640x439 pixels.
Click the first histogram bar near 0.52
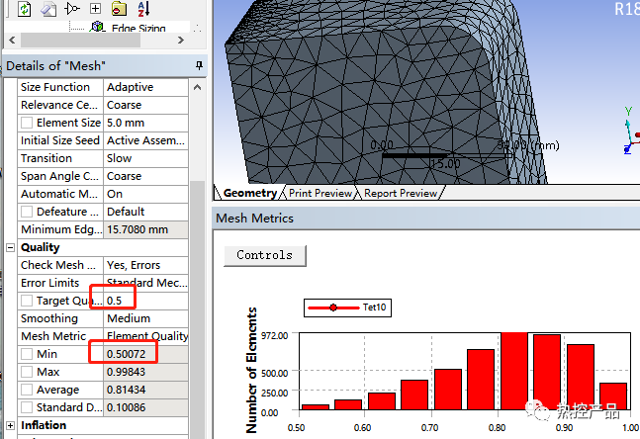click(316, 406)
